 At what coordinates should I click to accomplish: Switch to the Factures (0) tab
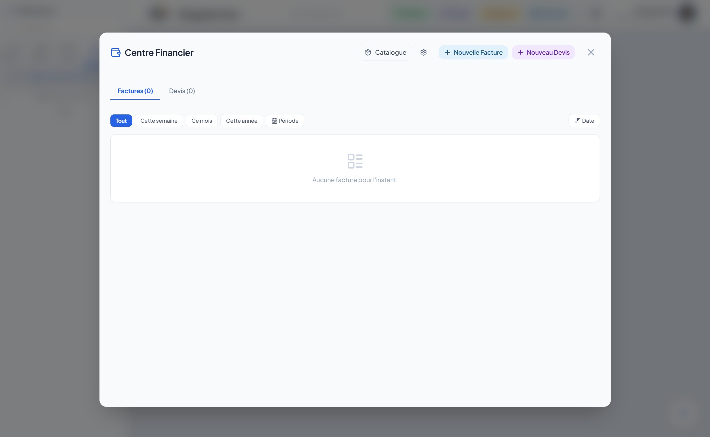135,91
